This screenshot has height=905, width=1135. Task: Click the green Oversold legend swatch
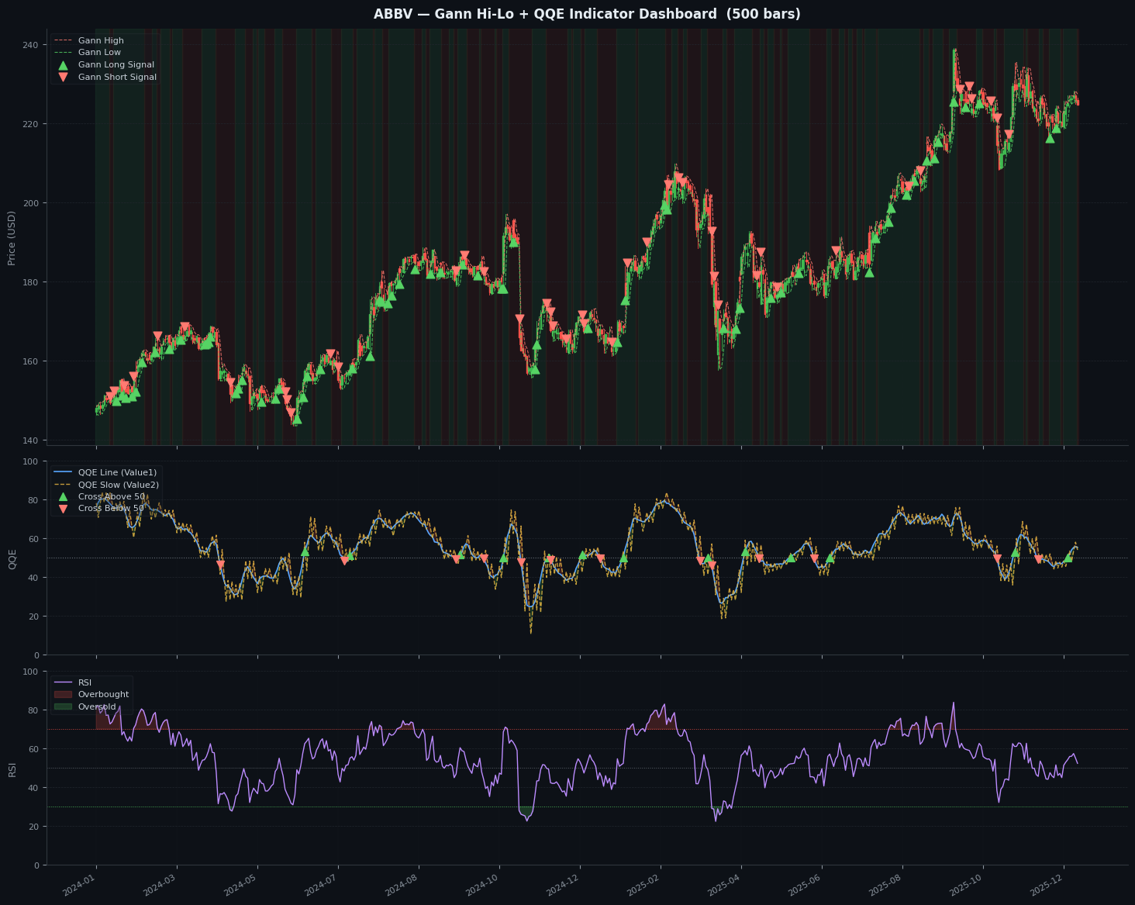[x=63, y=707]
